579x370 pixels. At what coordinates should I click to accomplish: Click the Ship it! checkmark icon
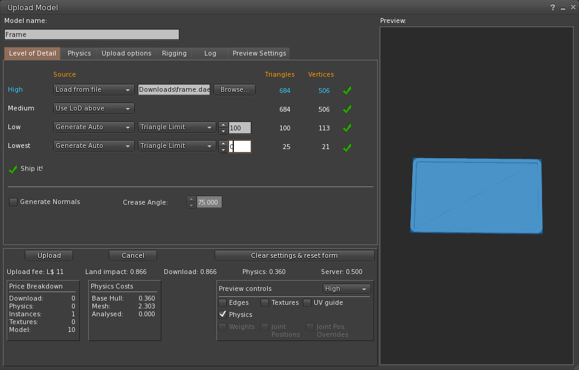(13, 170)
